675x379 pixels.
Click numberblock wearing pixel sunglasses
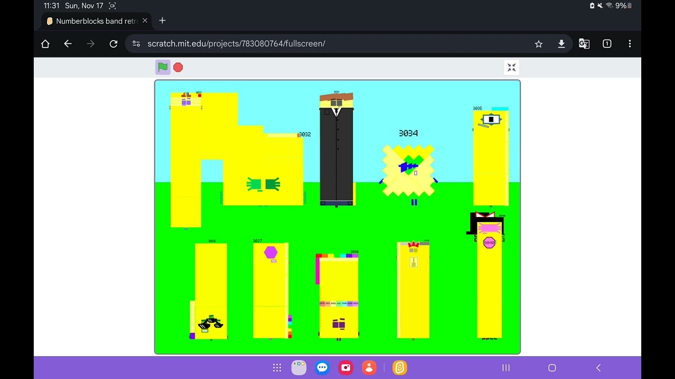tap(210, 292)
